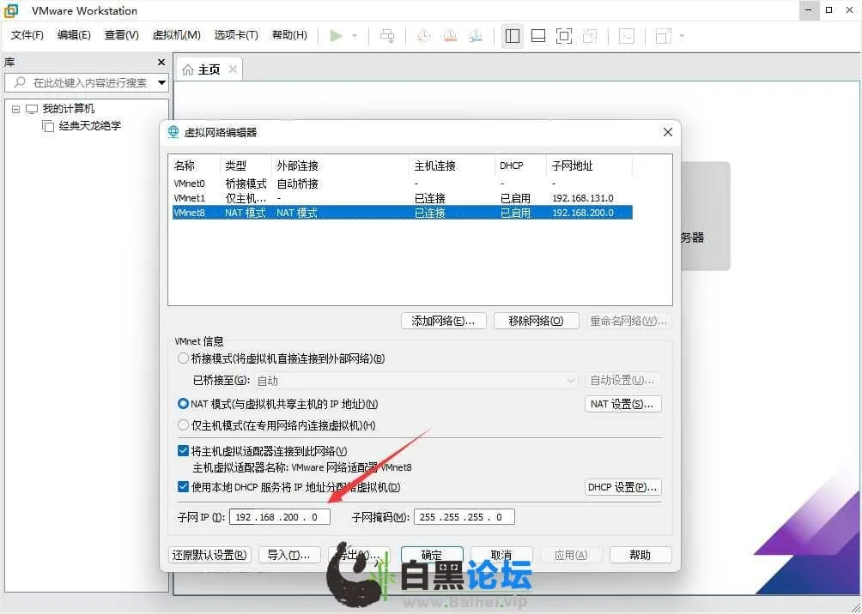This screenshot has height=614, width=862.
Task: Click the 添加网络(E)... button
Action: (x=444, y=321)
